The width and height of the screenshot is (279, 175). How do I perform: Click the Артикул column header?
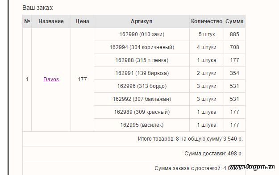tap(142, 21)
